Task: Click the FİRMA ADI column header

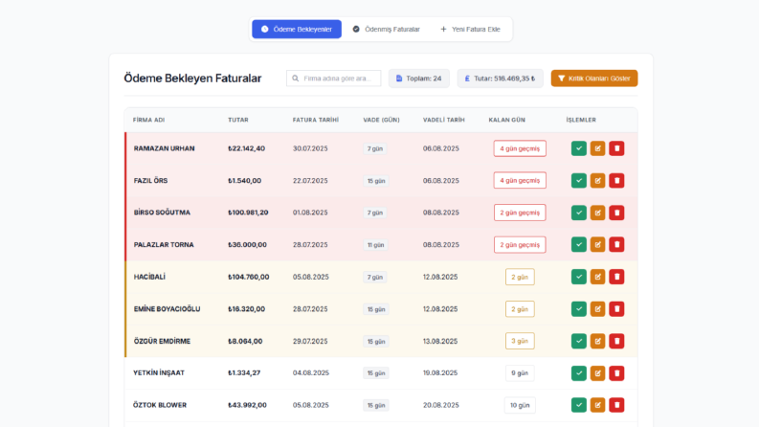Action: coord(148,120)
